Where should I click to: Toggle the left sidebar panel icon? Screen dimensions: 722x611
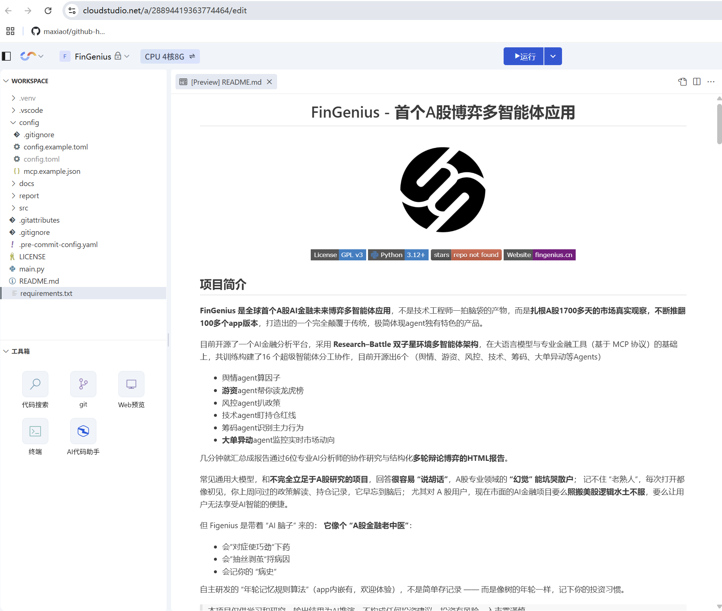pos(6,56)
